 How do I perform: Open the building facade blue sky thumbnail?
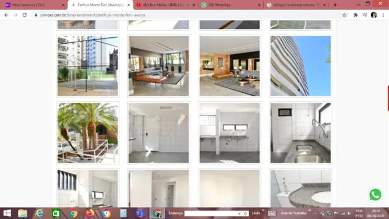pos(301,66)
